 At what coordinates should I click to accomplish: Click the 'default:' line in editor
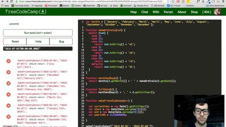point(97,64)
